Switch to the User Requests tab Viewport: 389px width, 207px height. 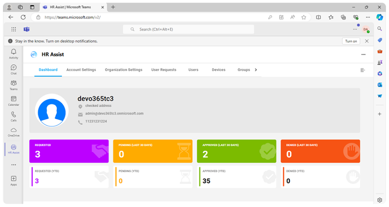coord(164,70)
